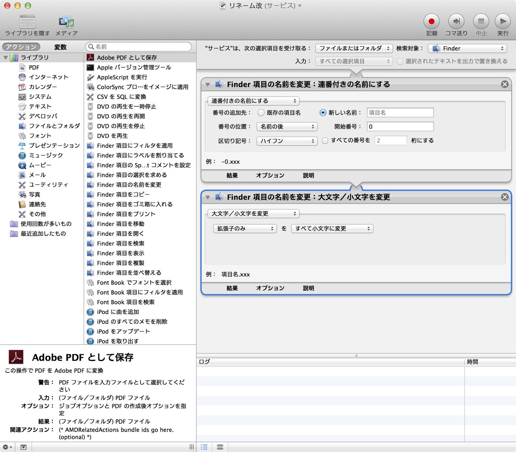This screenshot has height=452, width=516.
Task: Open the Finder search target dropdown
Action: click(467, 48)
